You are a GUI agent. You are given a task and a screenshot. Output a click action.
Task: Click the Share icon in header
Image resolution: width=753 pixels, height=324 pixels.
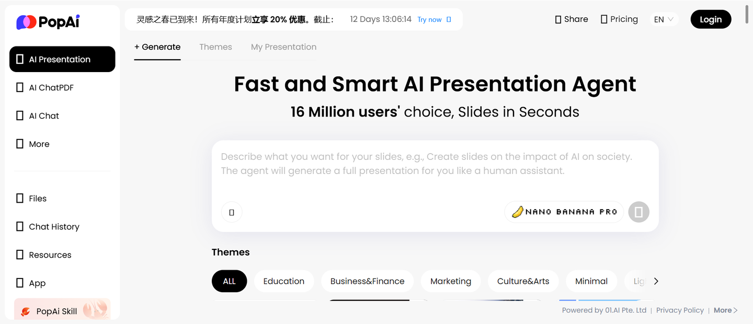(x=558, y=19)
